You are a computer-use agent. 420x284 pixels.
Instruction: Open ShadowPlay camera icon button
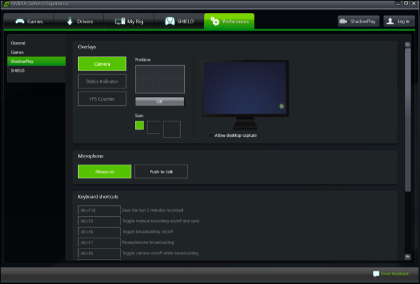tap(343, 21)
